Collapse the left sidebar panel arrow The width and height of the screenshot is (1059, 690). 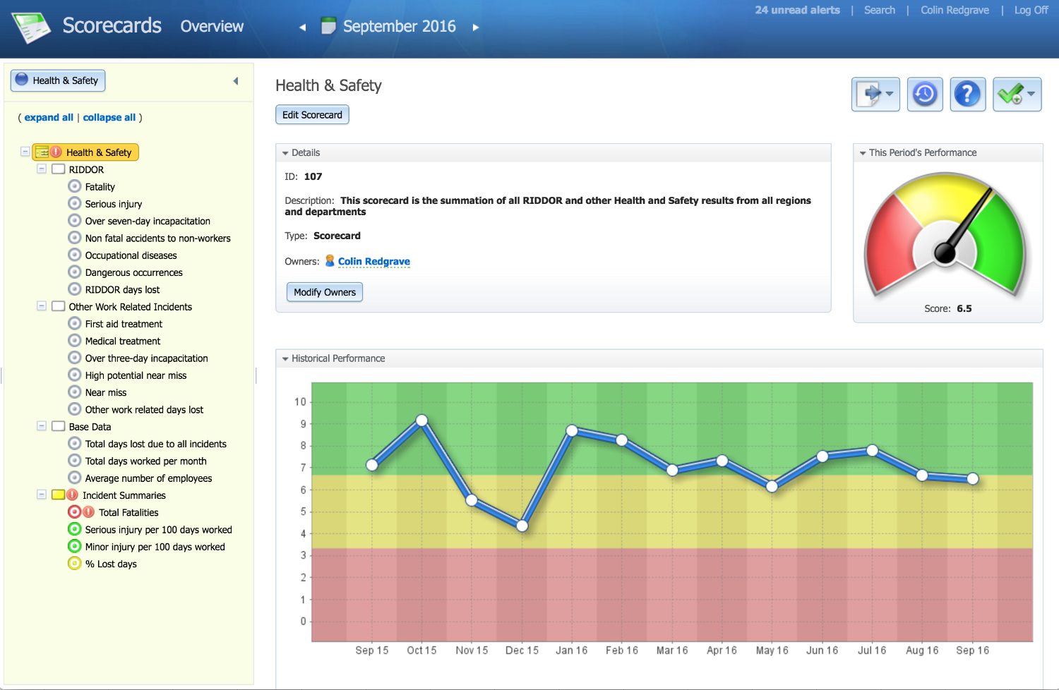pyautogui.click(x=236, y=81)
